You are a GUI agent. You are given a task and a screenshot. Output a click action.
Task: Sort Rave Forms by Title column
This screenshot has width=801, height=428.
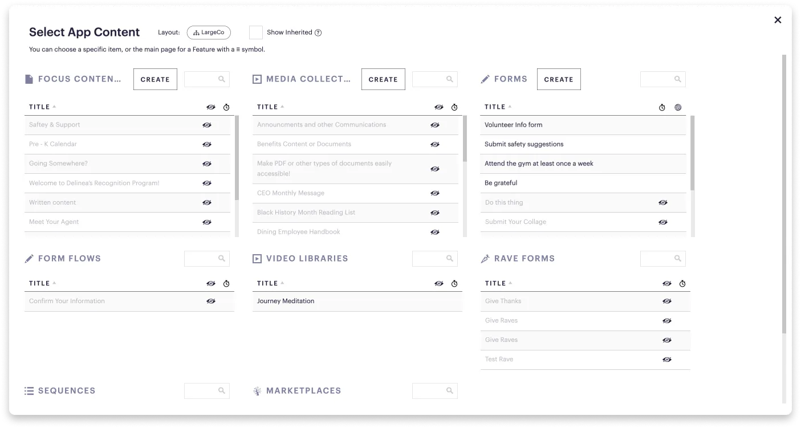coord(498,283)
